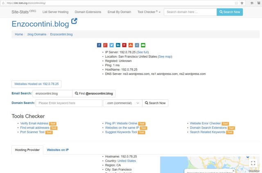Open external link icon beside Enzocontini.blog title
This screenshot has width=262, height=173.
74,21
